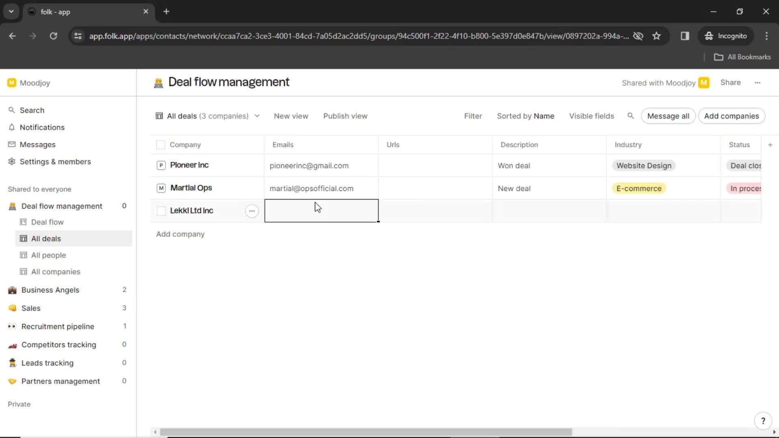The height and width of the screenshot is (438, 779).
Task: Click the more options icon on Lekki Ltd Inc
Action: 252,210
